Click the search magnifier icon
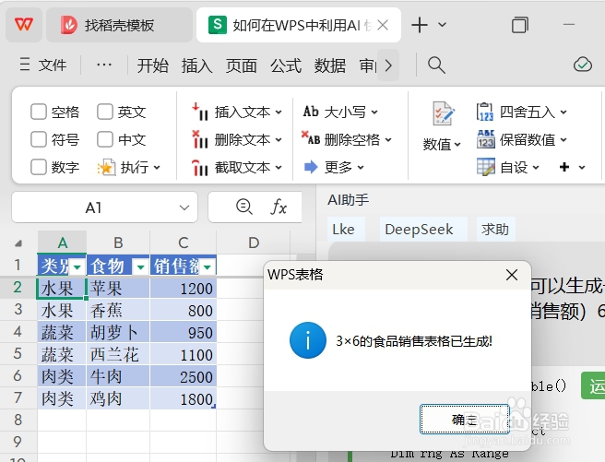Viewport: 605px width, 462px height. pos(436,65)
